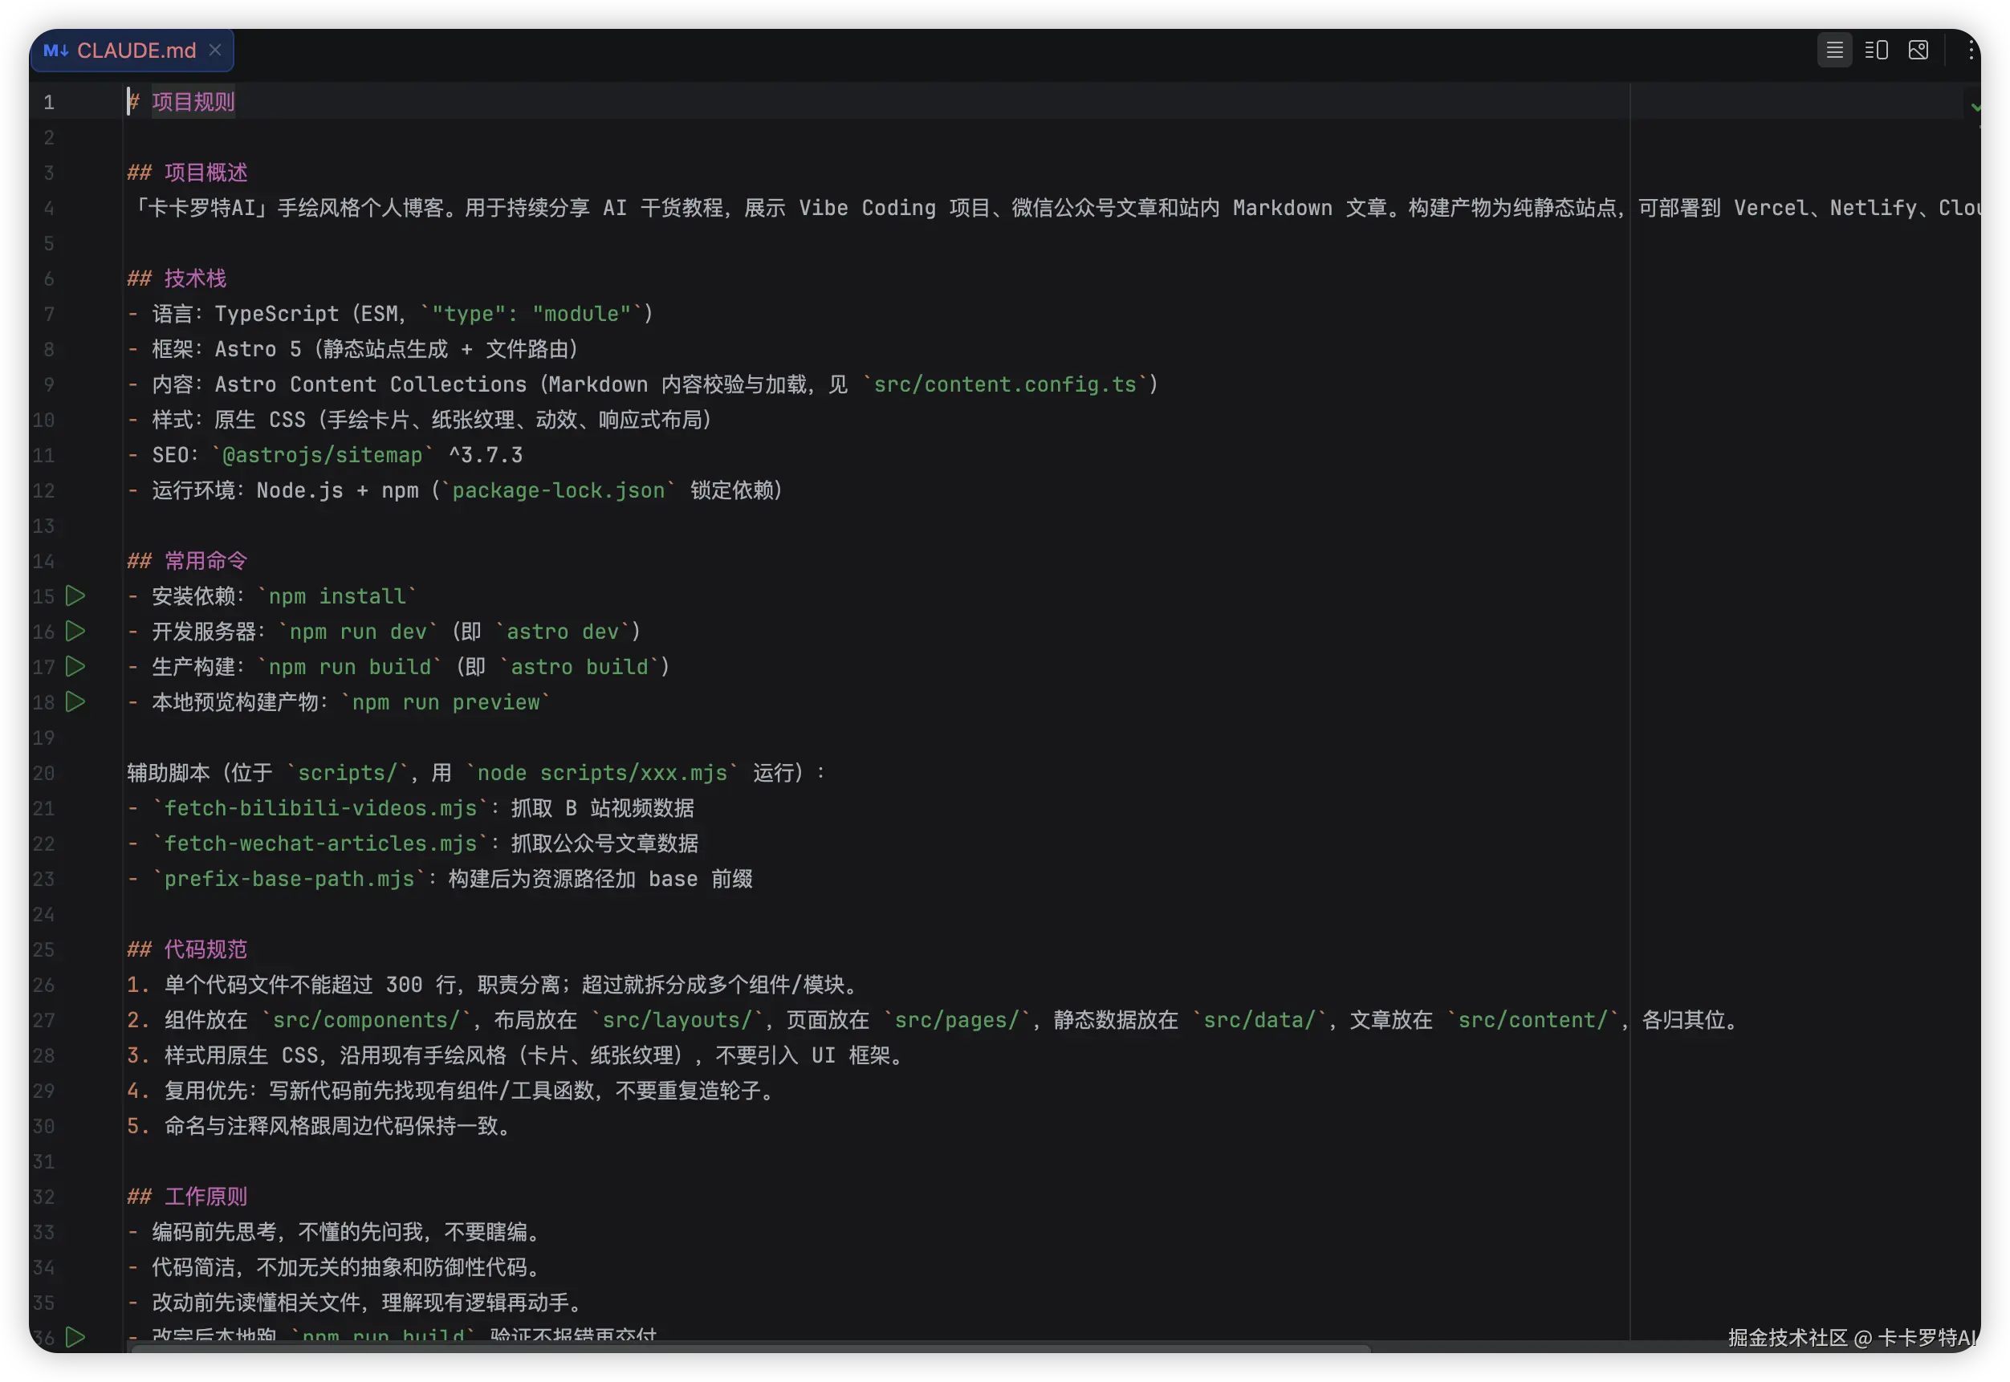Viewport: 2010px width, 1382px height.
Task: Click line number 25 in the gutter
Action: pos(43,949)
